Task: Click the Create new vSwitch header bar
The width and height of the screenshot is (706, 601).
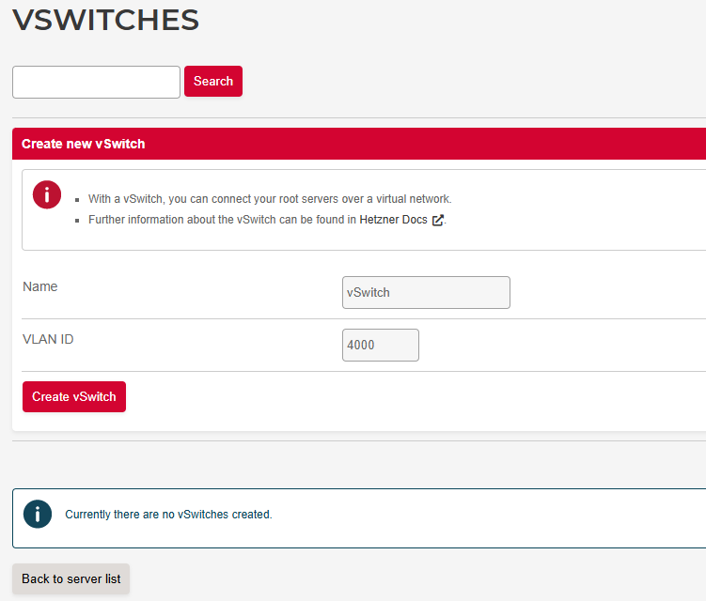Action: (357, 144)
